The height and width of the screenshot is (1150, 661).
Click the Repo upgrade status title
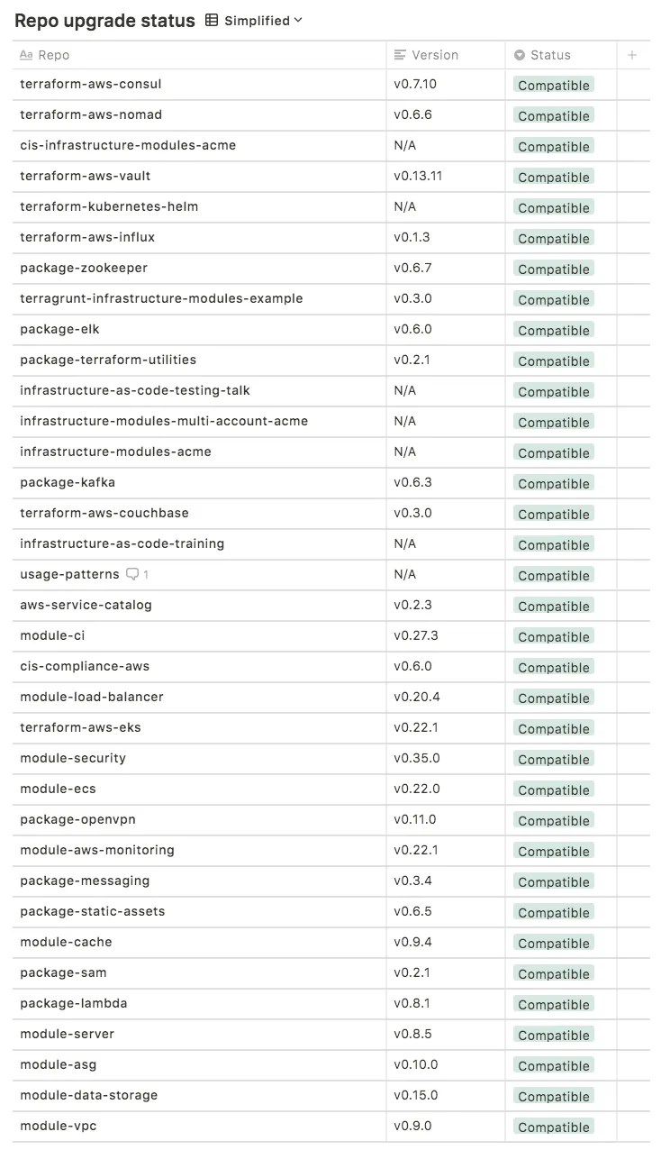[x=104, y=21]
